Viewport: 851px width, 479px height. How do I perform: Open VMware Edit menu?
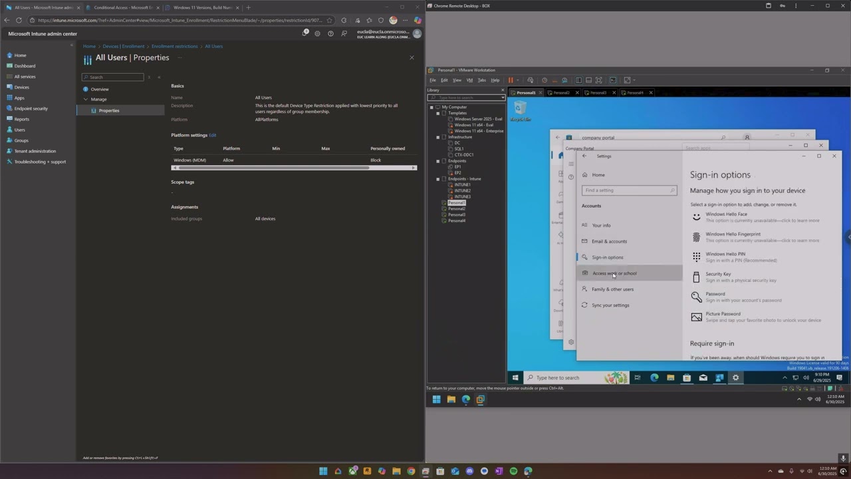tap(444, 80)
